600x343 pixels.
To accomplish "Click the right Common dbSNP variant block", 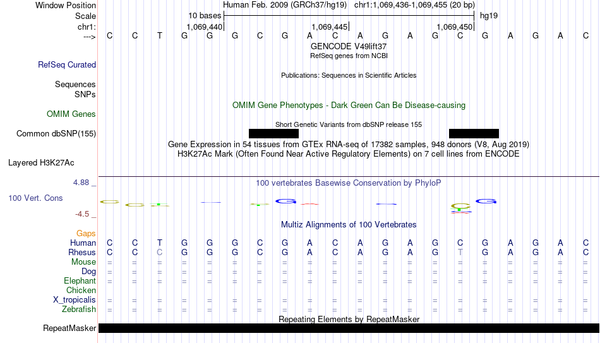I will coord(474,134).
